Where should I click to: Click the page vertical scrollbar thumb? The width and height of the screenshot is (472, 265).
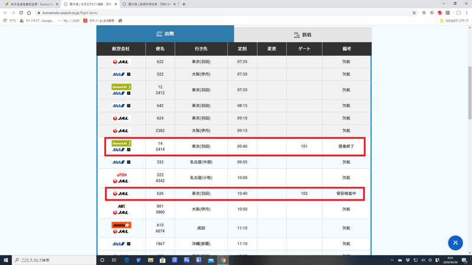[470, 92]
